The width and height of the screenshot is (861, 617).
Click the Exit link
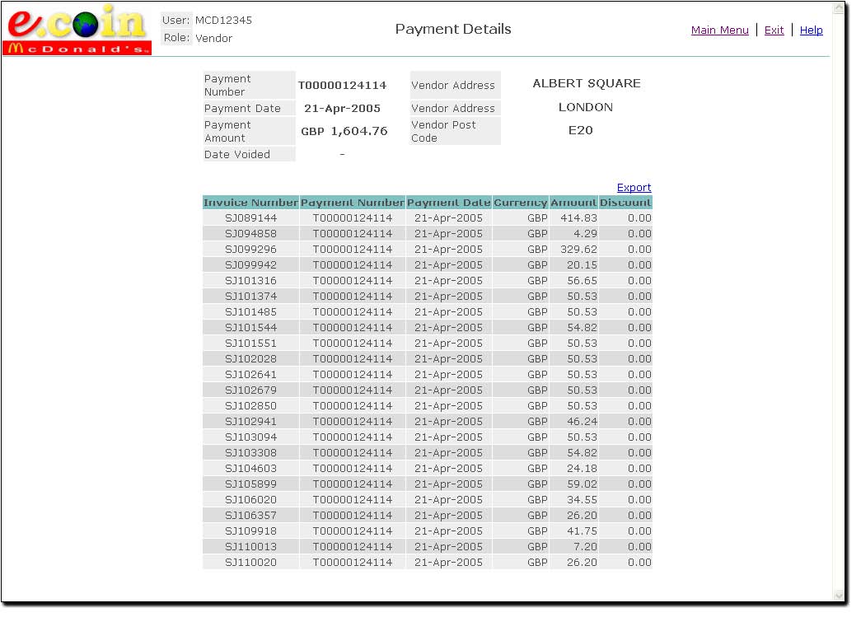click(x=774, y=30)
